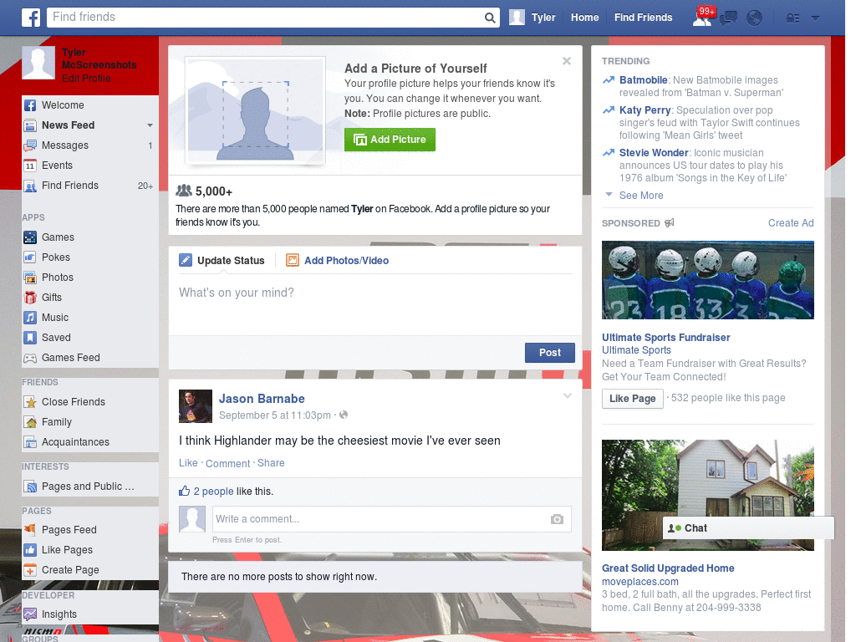
Task: Open the account menu dropdown arrow
Action: click(x=815, y=18)
